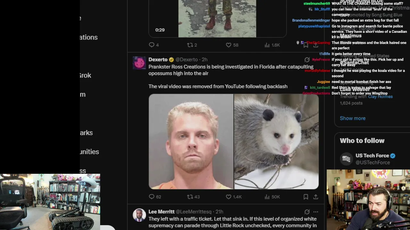Open Clay Holmes trending link

[x=380, y=96]
